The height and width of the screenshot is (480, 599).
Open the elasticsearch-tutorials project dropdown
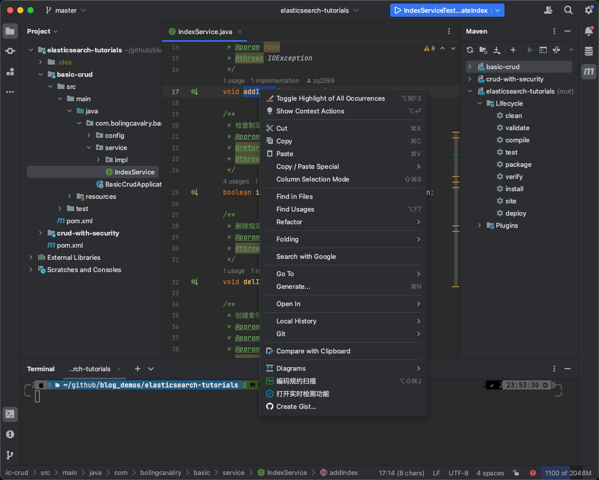coord(320,10)
